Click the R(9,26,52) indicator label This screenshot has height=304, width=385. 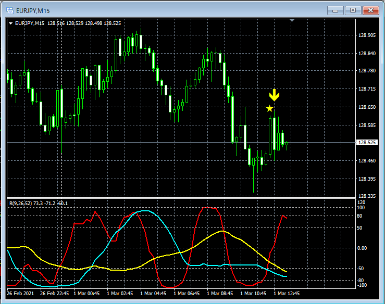pos(39,204)
